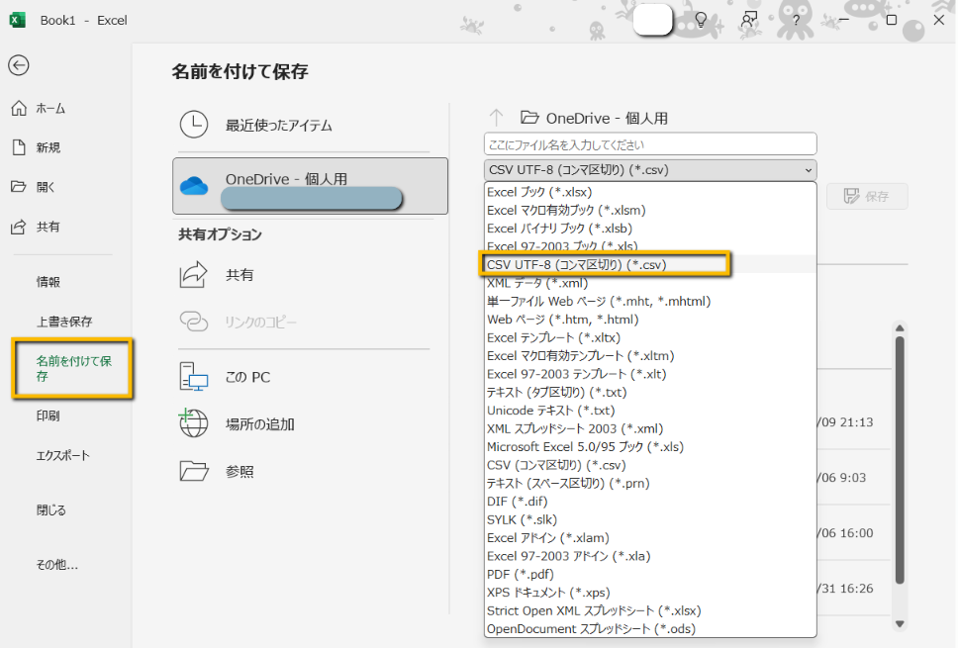Click the home icon beside ホーム
Viewport: 958px width, 648px height.
coord(19,108)
